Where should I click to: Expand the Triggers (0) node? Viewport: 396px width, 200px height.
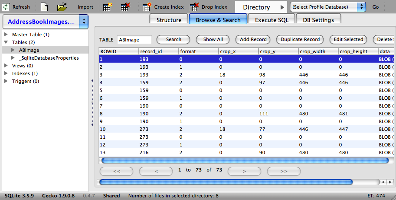(6, 81)
